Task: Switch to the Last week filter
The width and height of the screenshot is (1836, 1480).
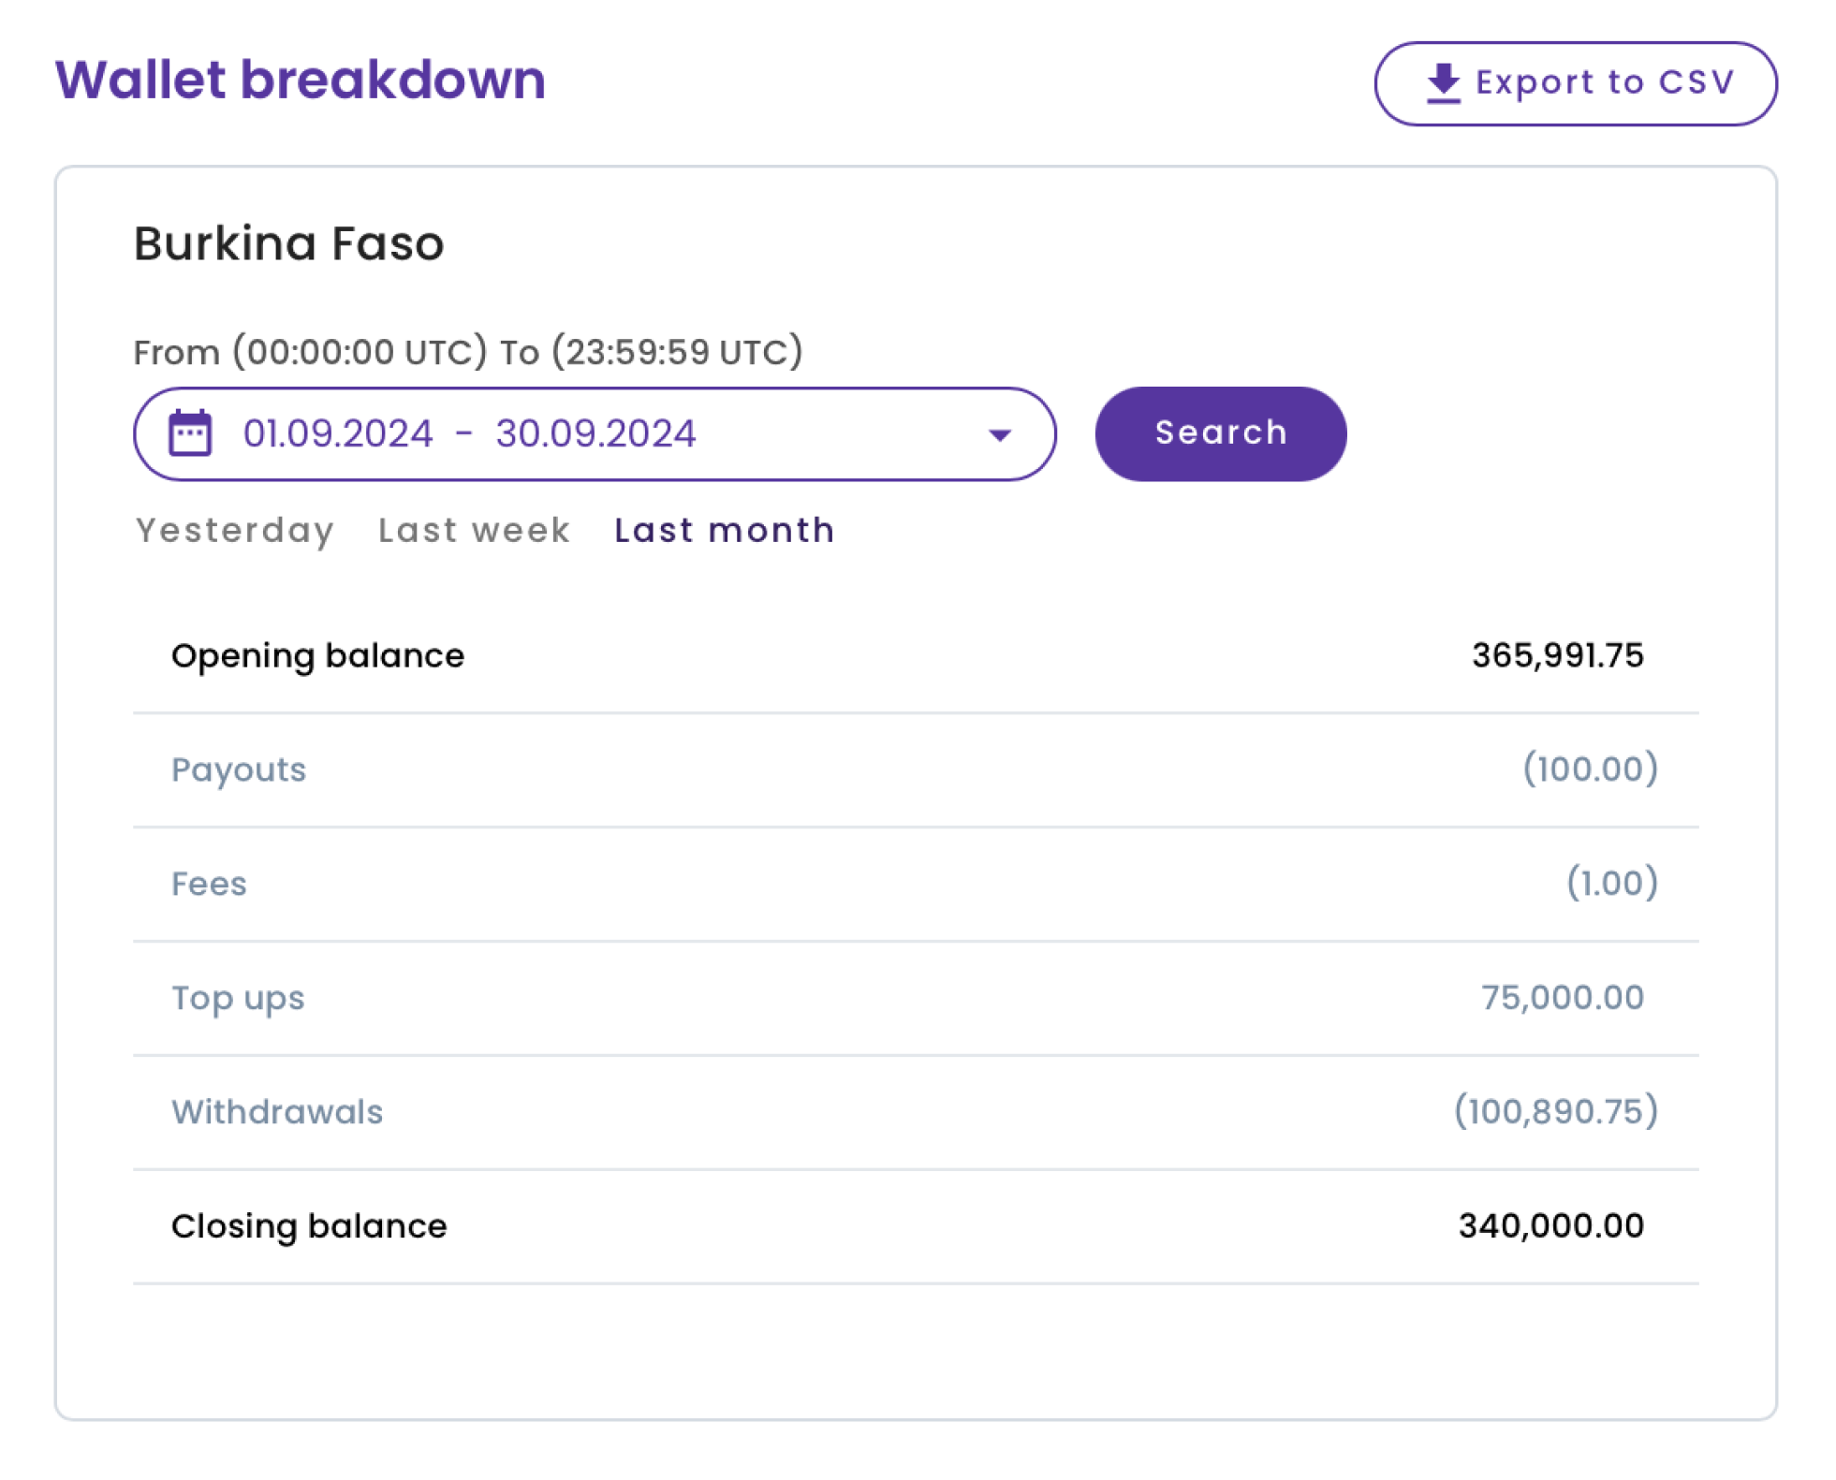Action: click(473, 530)
